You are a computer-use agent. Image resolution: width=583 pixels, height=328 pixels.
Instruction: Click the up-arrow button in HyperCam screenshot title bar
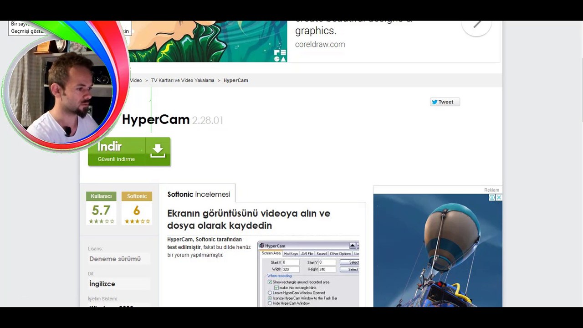pyautogui.click(x=352, y=246)
